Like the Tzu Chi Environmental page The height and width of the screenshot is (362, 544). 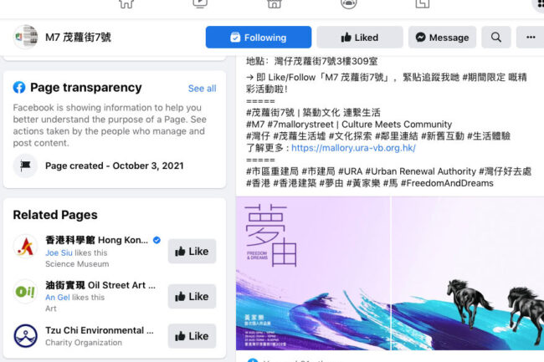click(192, 336)
